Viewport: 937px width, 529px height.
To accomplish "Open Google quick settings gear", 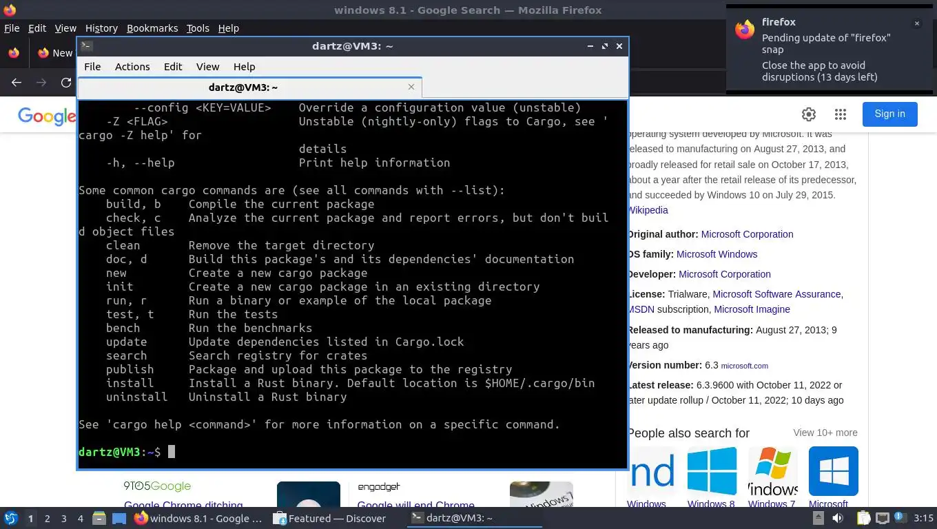I will tap(809, 114).
